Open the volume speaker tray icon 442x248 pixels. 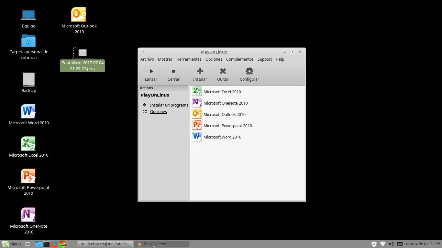tap(391, 244)
